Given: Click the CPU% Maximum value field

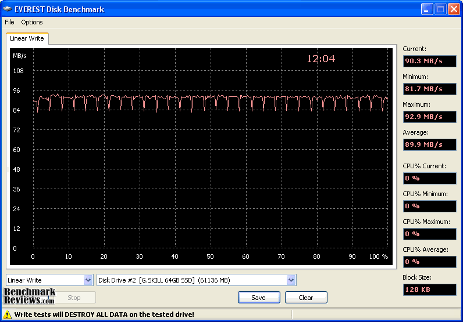Looking at the screenshot, I should [429, 234].
